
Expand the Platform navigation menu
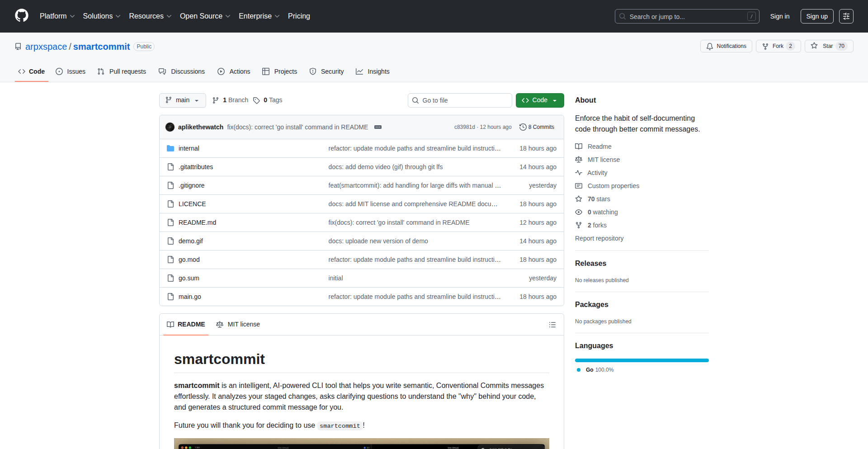[57, 16]
